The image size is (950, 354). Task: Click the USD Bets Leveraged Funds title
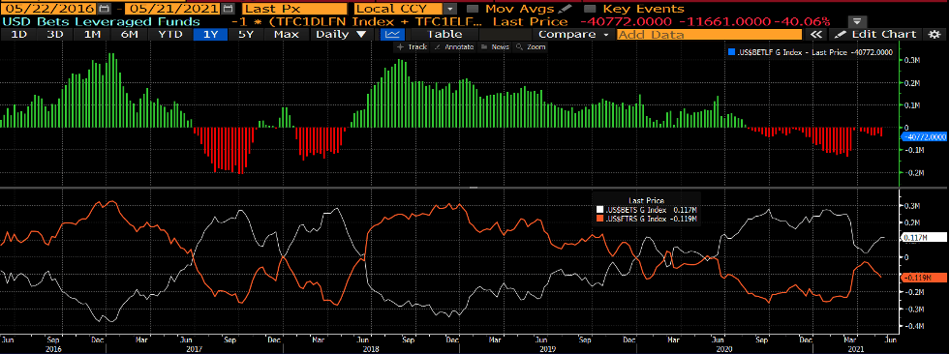click(x=101, y=22)
